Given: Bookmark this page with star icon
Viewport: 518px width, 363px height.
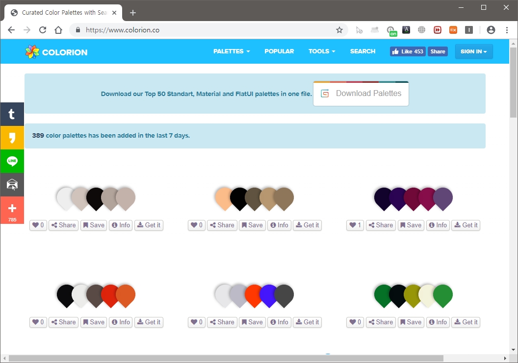Looking at the screenshot, I should (339, 30).
